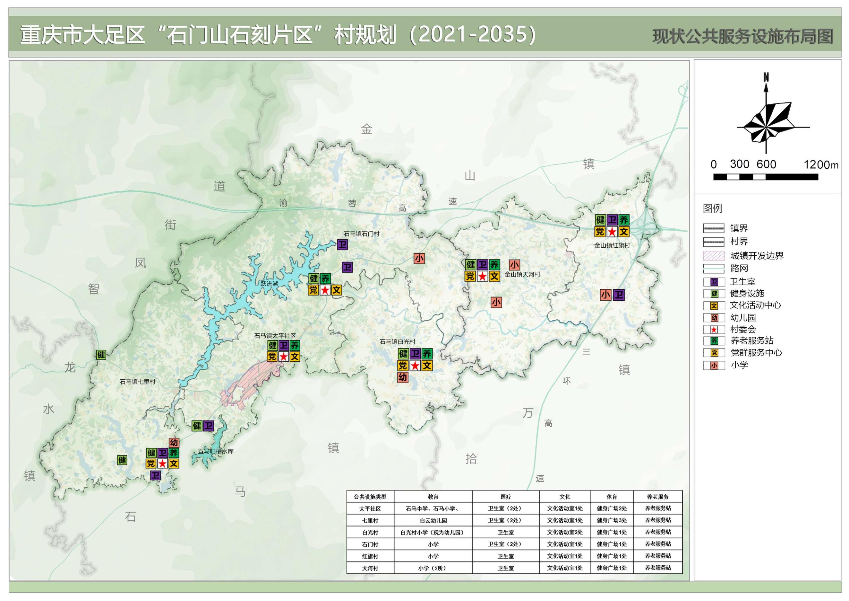
Task: Click the 健 fitness icon under 石马镇白光村 label
Action: coord(403,354)
